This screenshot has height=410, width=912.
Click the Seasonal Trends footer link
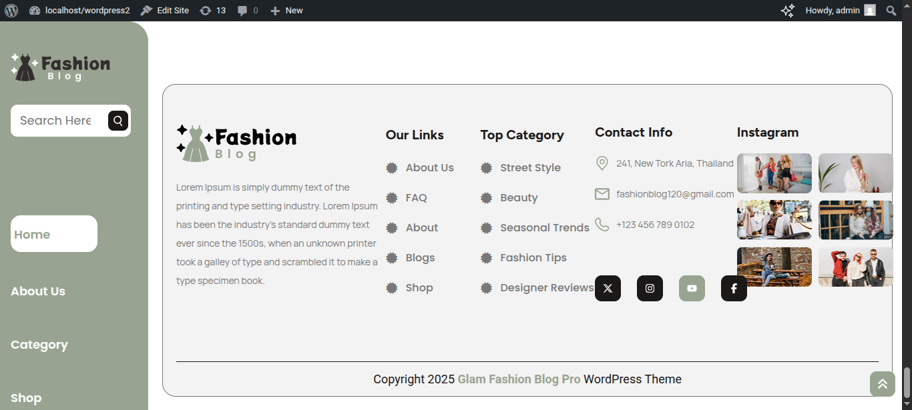pos(544,228)
